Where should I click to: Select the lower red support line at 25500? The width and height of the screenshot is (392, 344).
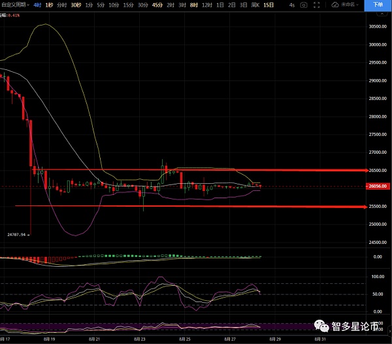point(196,206)
